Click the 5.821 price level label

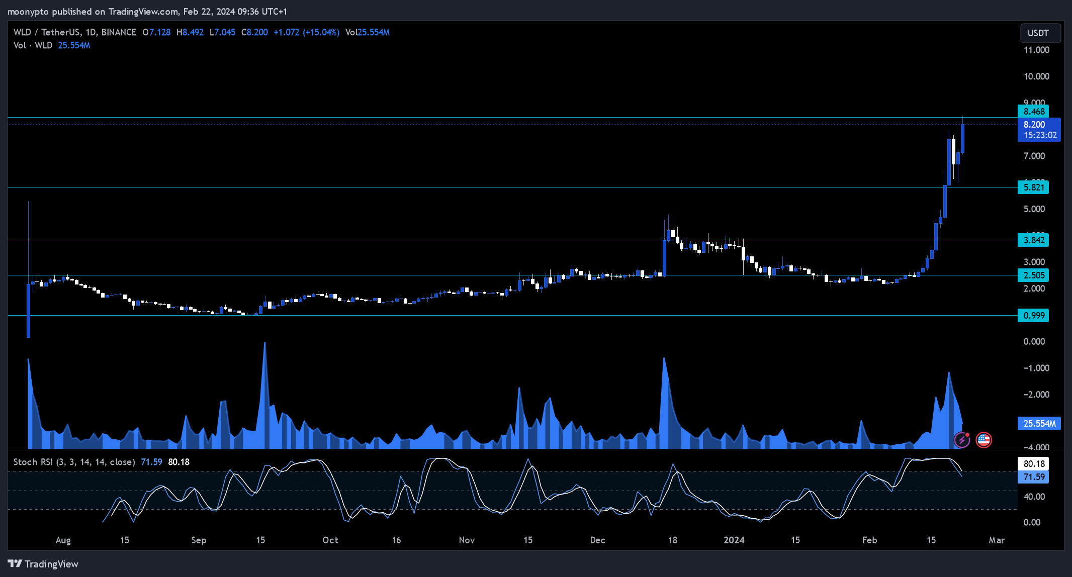[1033, 187]
